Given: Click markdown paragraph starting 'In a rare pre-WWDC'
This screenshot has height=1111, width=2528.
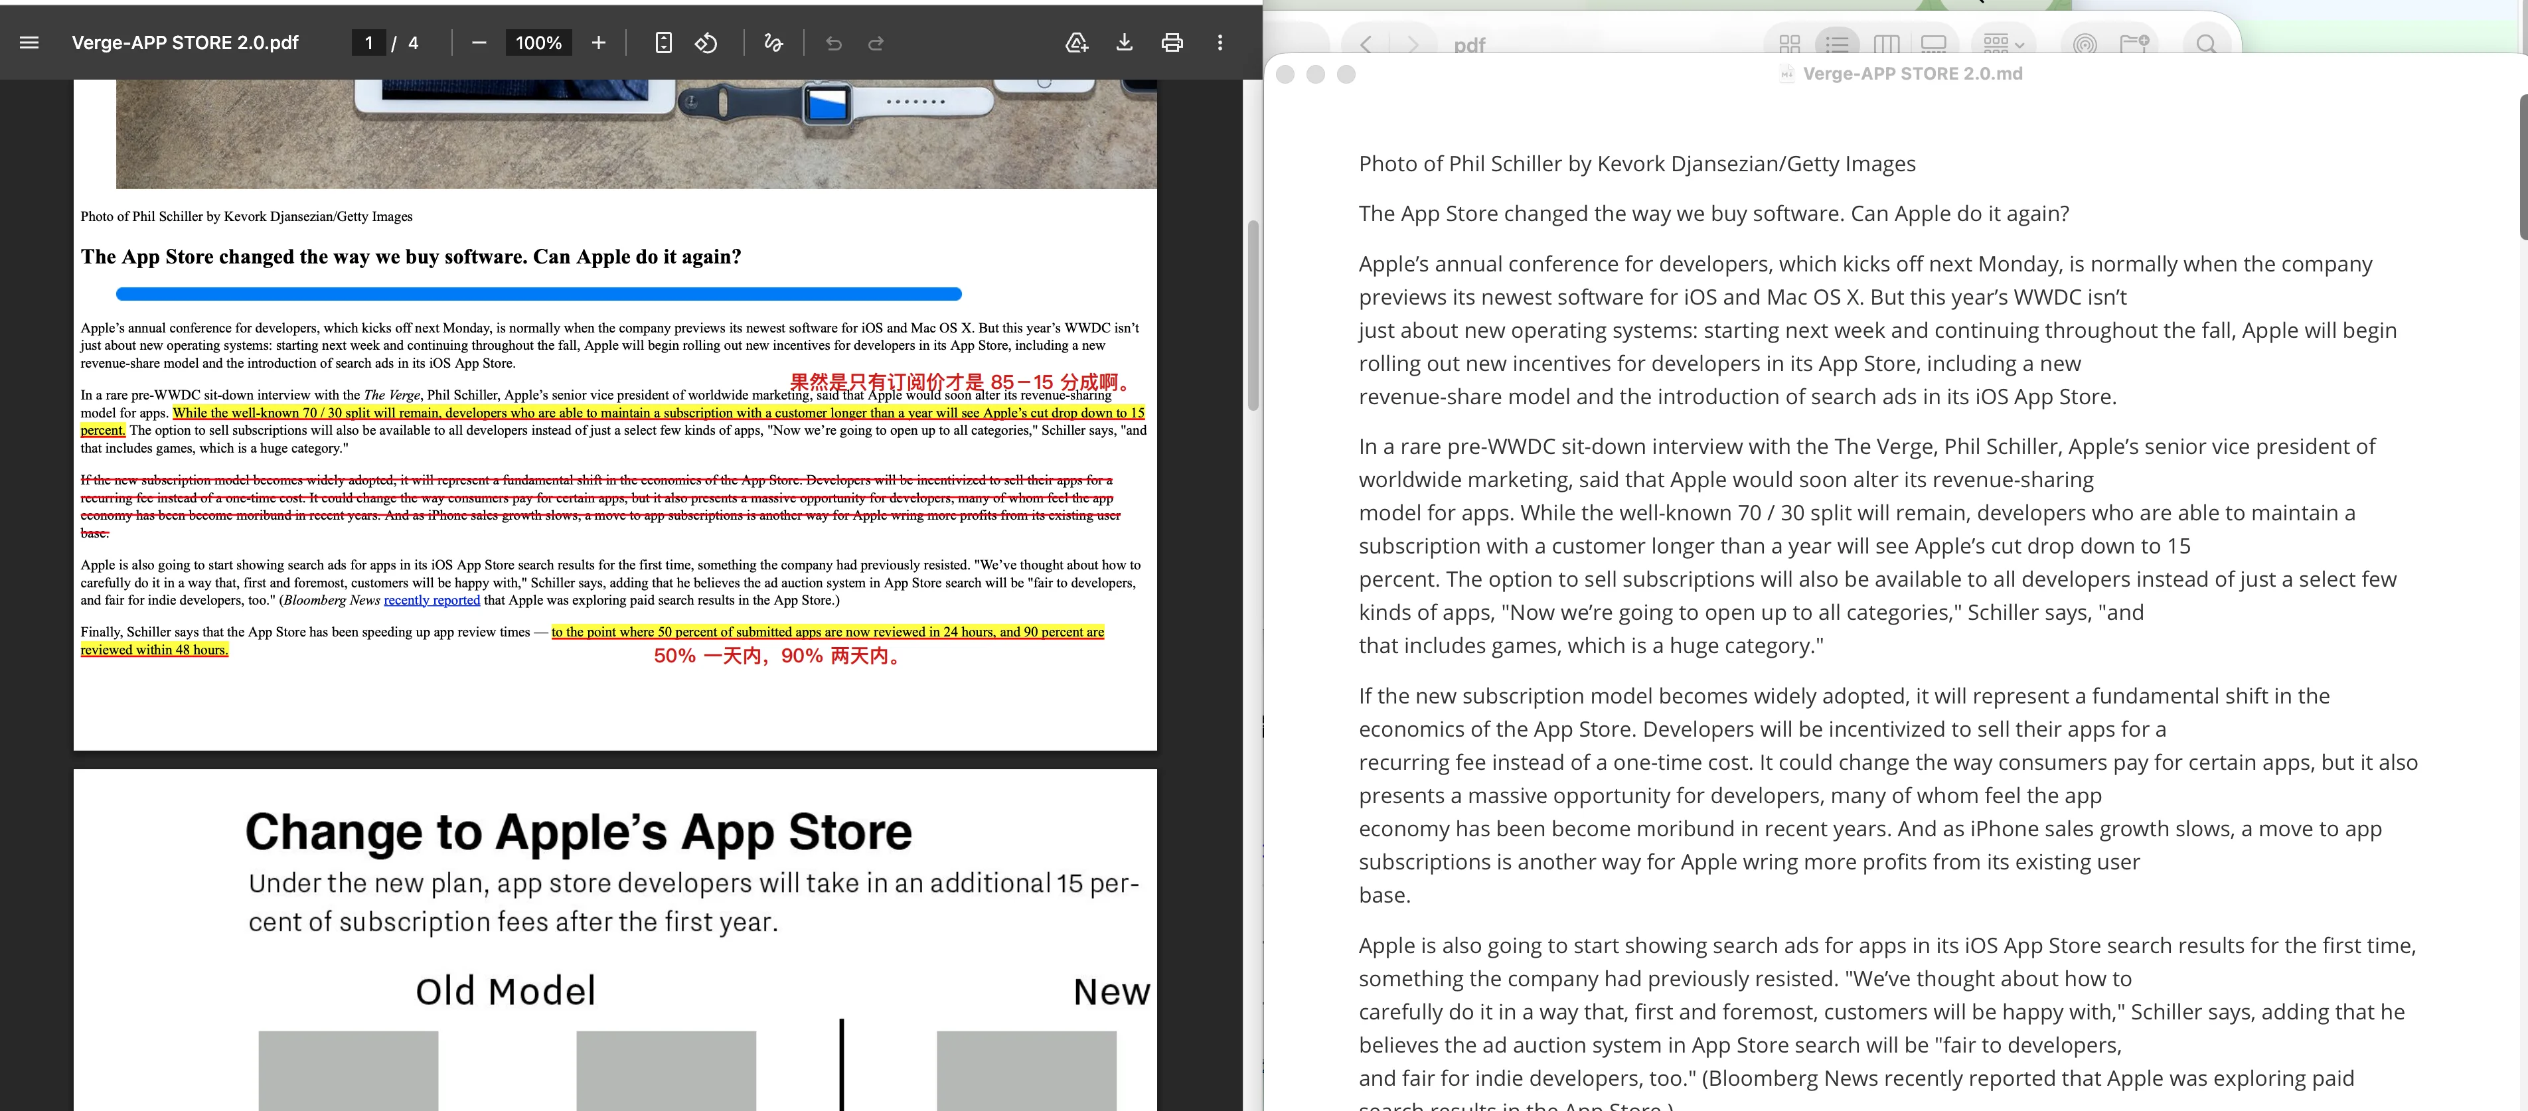Looking at the screenshot, I should coord(1877,546).
